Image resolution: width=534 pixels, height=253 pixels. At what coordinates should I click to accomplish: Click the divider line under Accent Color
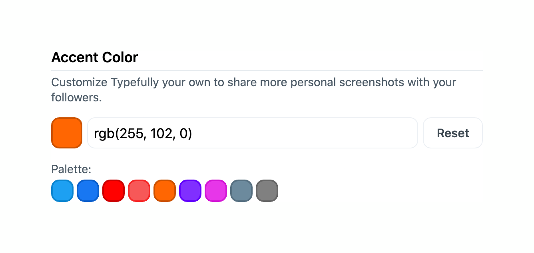tap(267, 71)
